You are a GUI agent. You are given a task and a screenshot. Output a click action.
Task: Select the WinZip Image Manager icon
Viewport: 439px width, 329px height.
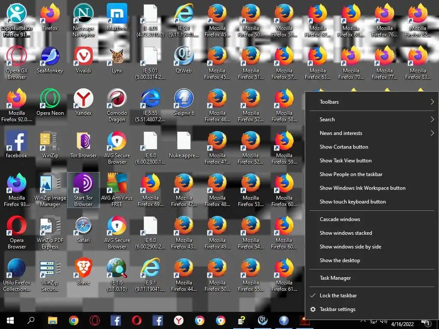[x=50, y=190]
